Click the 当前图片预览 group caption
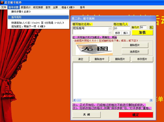Viewport: 164px width, 122px height. 106,41
